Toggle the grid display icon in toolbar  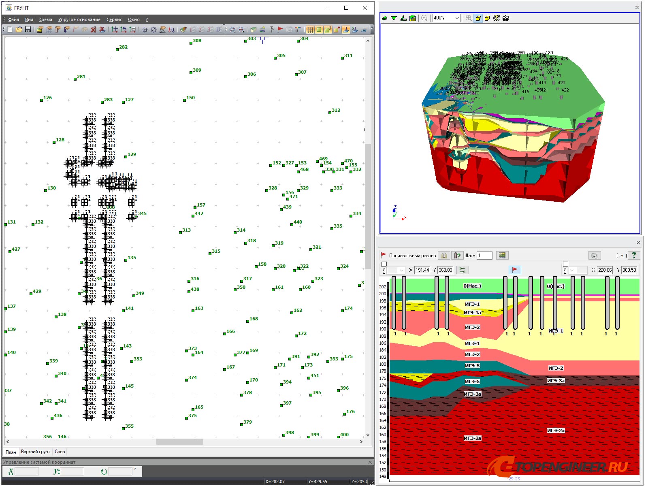(310, 30)
